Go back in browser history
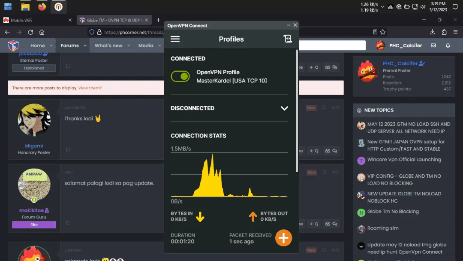 click(x=7, y=32)
